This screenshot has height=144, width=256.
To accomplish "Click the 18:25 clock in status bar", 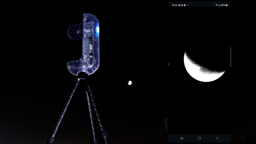I will point(174,5).
